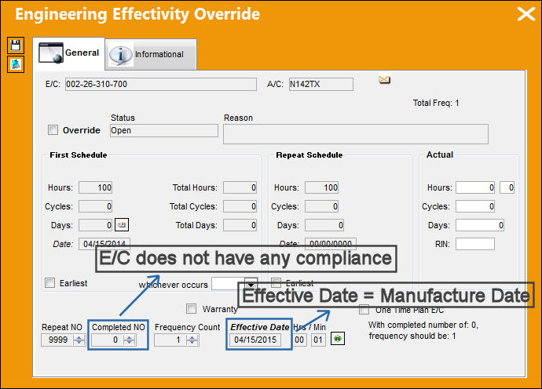Image resolution: width=542 pixels, height=389 pixels.
Task: Toggle the Warranty checkbox
Action: tap(191, 308)
